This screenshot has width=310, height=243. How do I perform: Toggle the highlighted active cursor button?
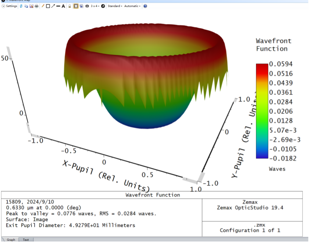coord(76,6)
